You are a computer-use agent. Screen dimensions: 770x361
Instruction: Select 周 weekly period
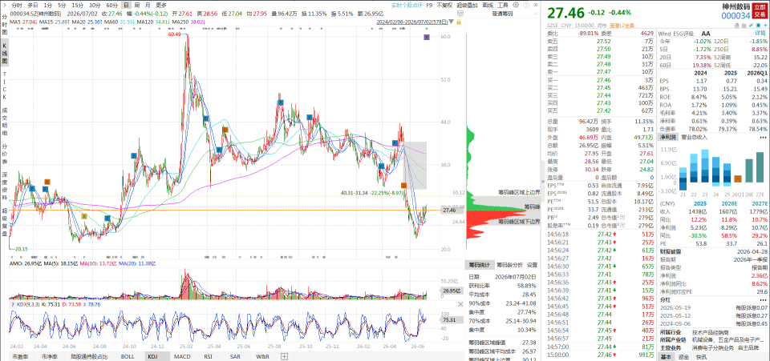pyautogui.click(x=137, y=5)
